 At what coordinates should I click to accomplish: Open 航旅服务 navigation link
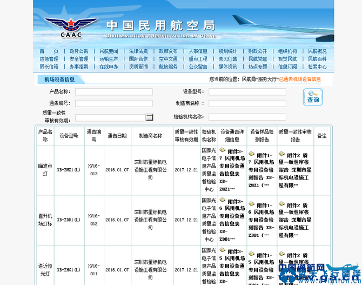[x=168, y=67]
